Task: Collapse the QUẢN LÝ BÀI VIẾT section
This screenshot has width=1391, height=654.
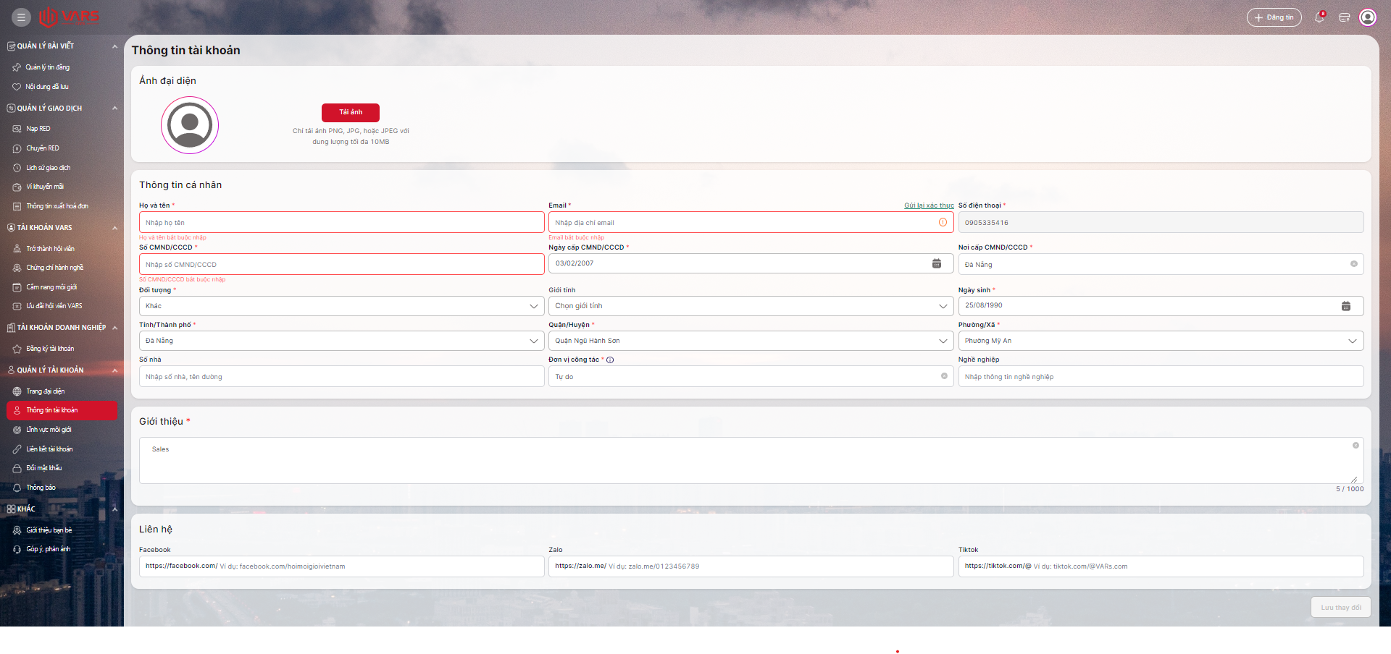Action: (114, 46)
